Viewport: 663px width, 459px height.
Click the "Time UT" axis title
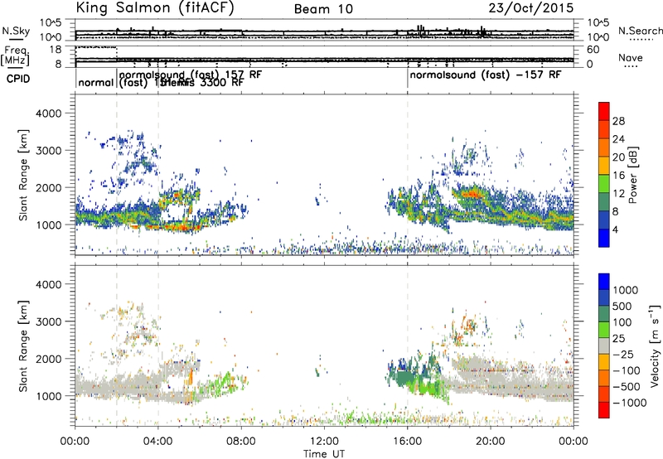324,454
